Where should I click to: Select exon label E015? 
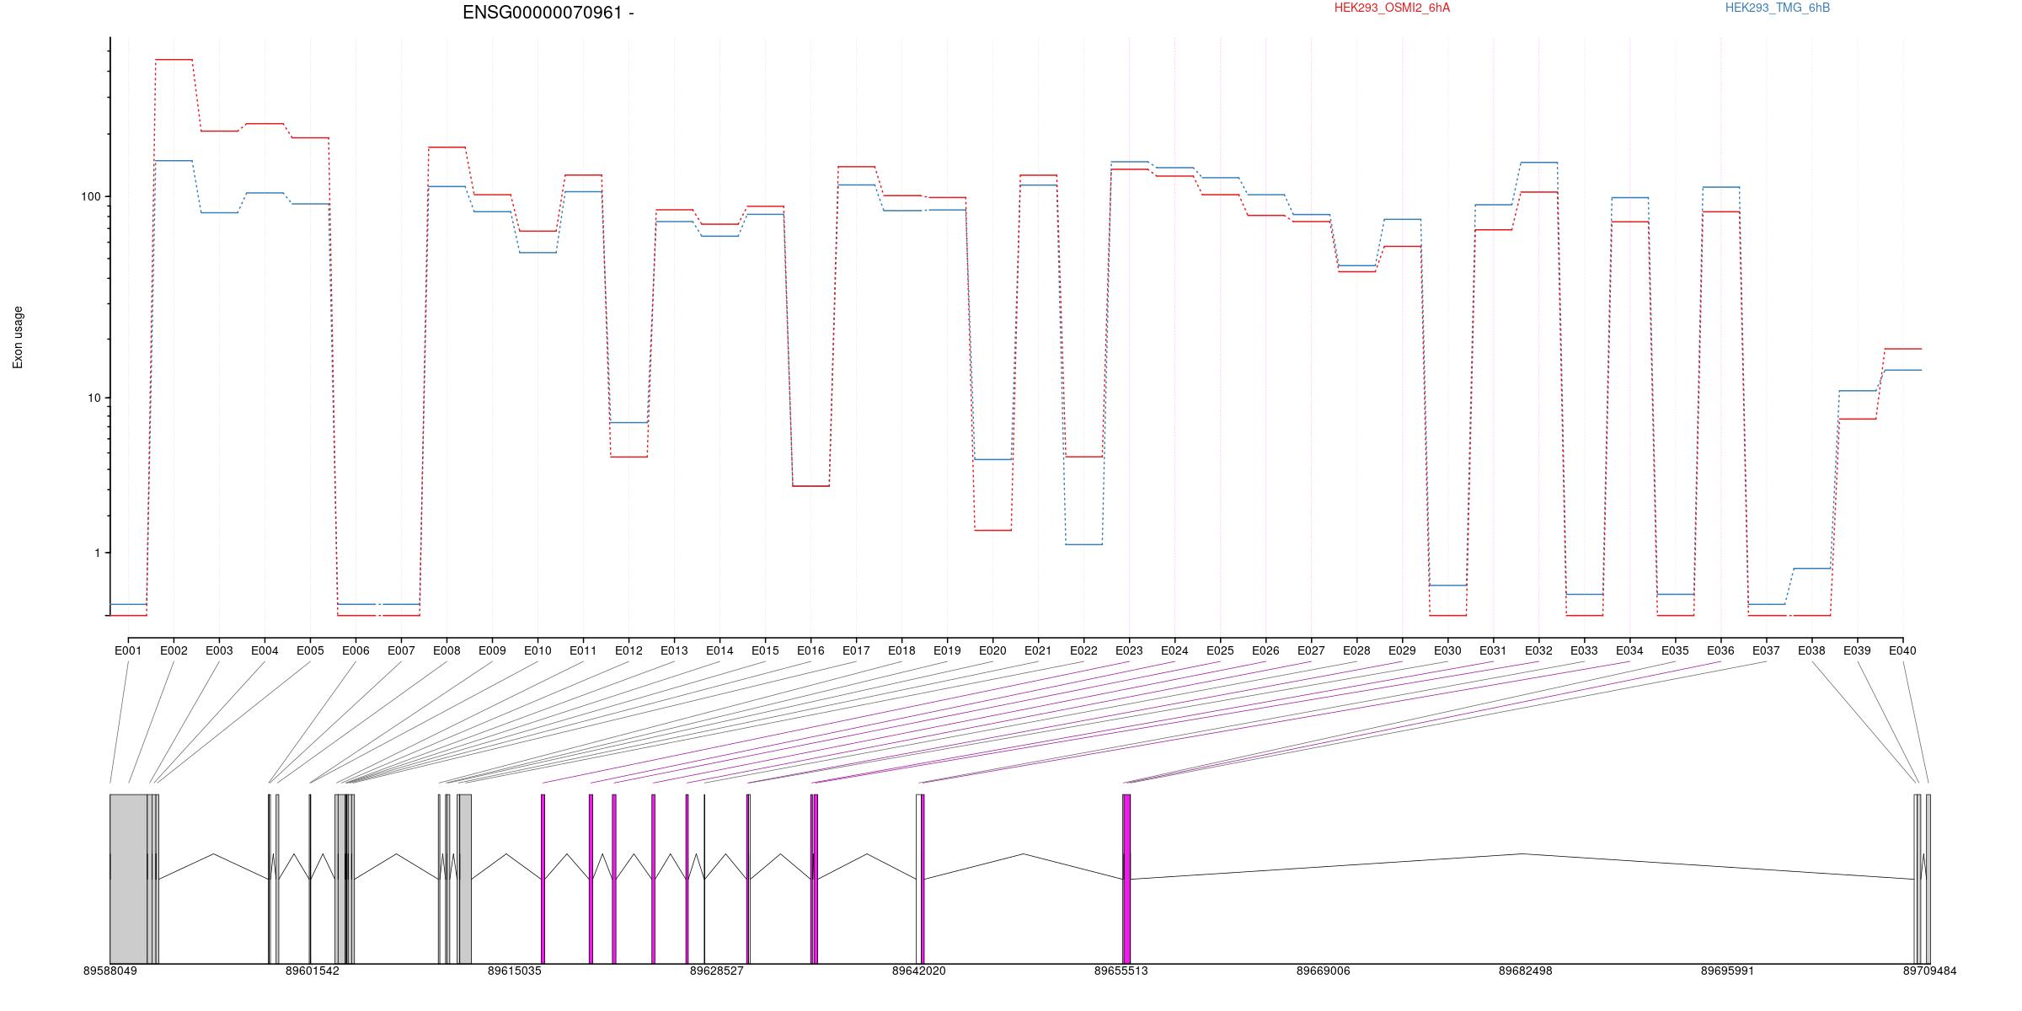pyautogui.click(x=765, y=650)
